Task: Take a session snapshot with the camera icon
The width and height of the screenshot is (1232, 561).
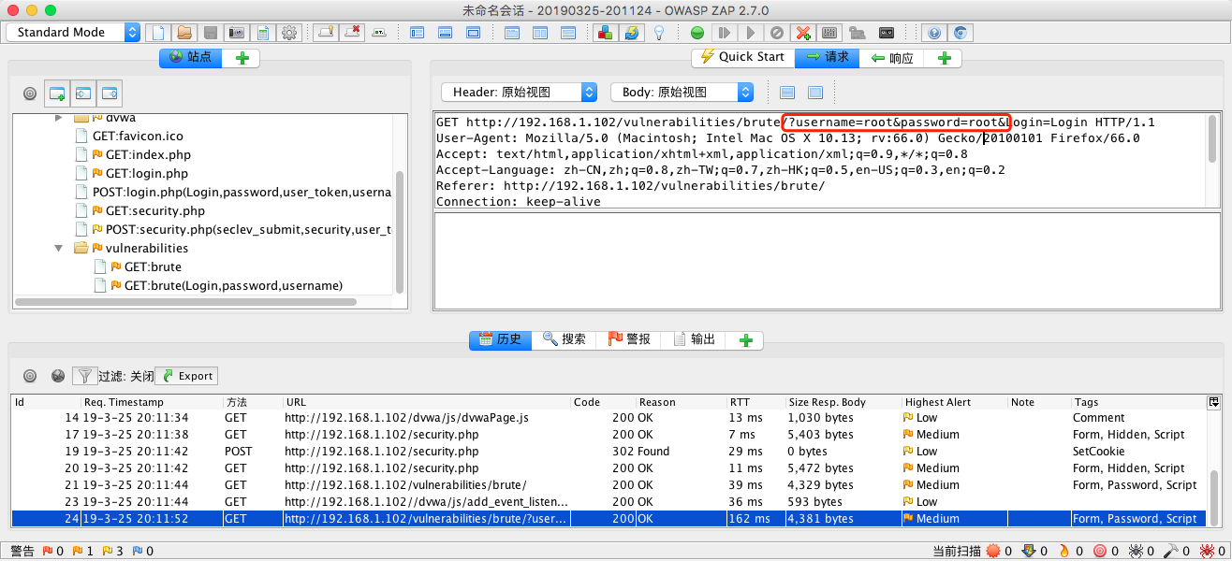Action: click(x=237, y=33)
